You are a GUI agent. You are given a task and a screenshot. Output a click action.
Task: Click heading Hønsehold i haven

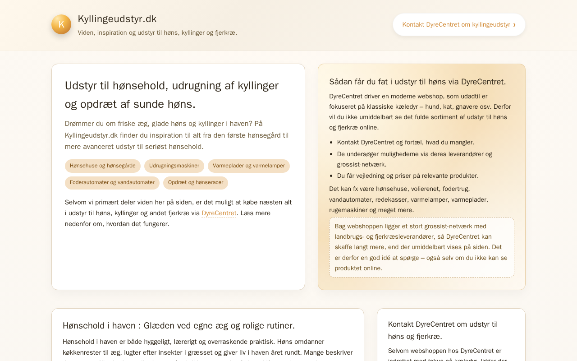[179, 326]
